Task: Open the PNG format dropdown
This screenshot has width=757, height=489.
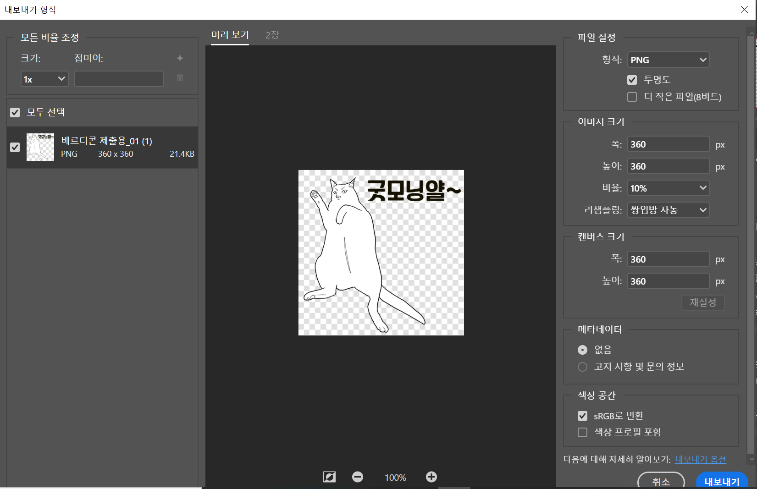Action: point(668,60)
